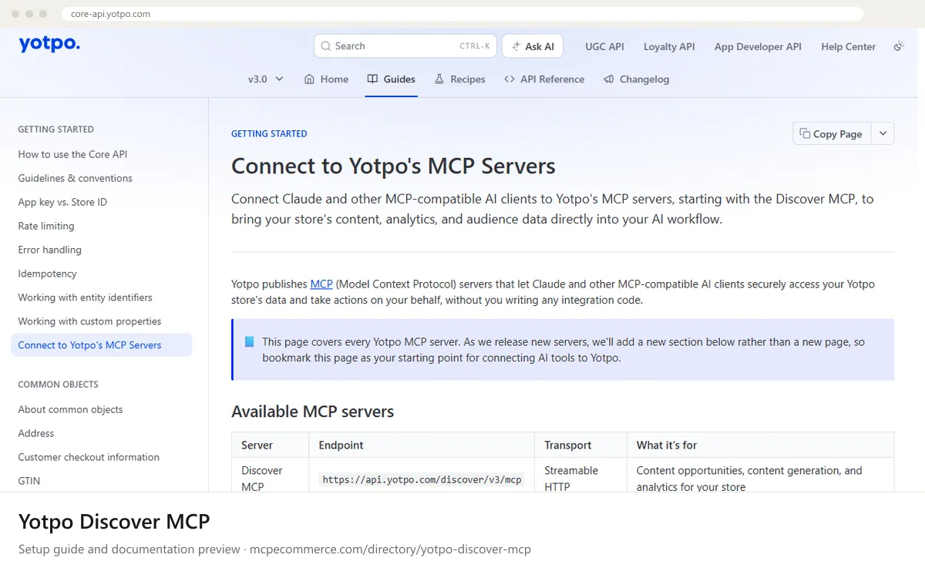Open About common objects page

[x=70, y=409]
